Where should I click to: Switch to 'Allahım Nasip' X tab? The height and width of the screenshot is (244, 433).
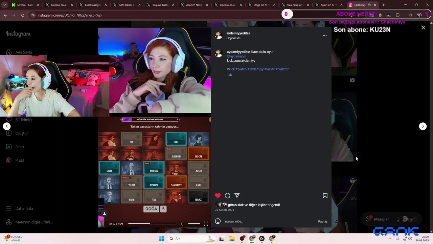[x=195, y=5]
